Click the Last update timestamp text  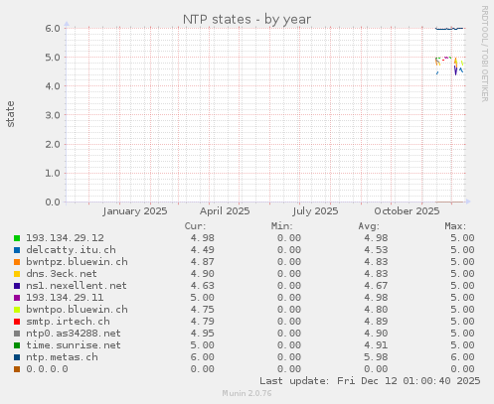point(370,381)
